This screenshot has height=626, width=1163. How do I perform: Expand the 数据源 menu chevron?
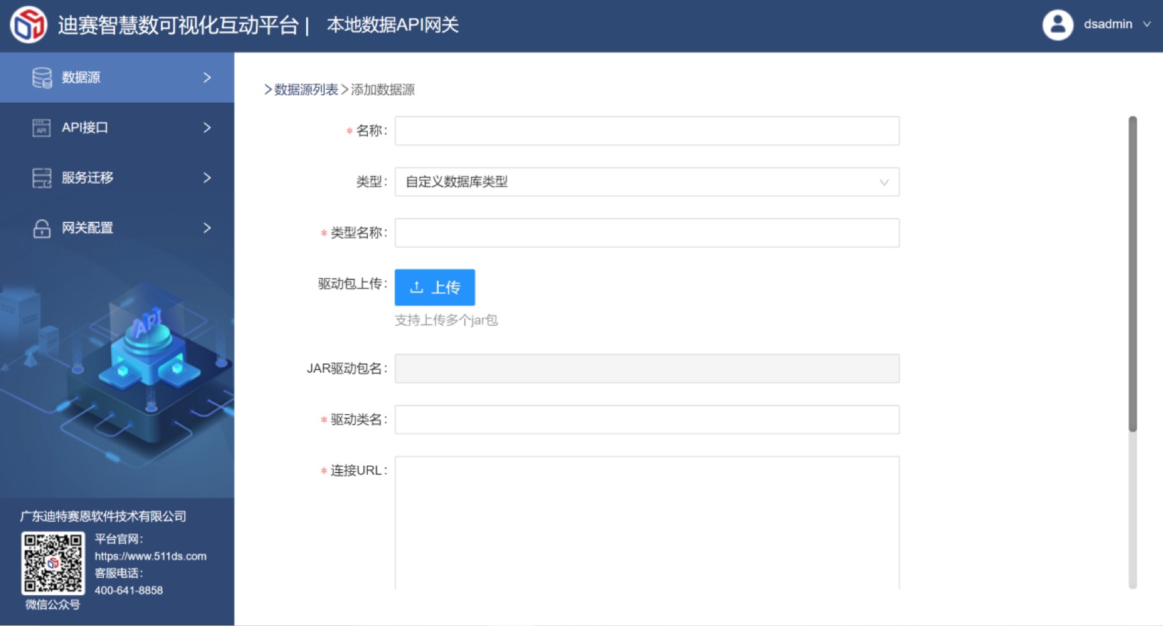(207, 78)
